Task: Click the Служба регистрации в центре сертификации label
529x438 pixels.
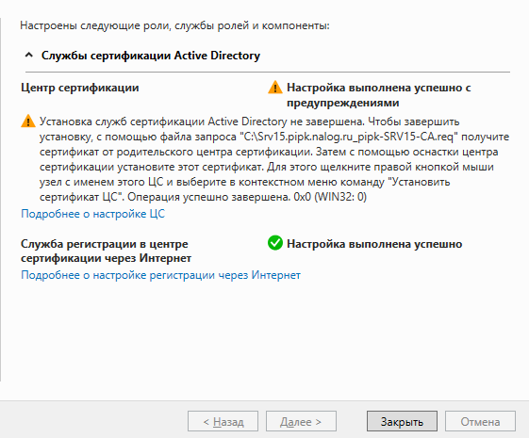Action: 106,251
